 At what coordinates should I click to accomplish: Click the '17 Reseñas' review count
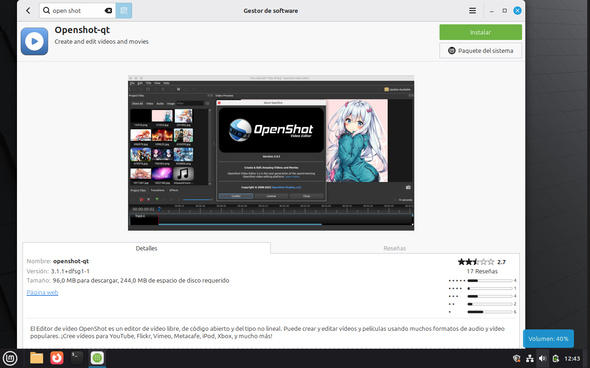(482, 271)
